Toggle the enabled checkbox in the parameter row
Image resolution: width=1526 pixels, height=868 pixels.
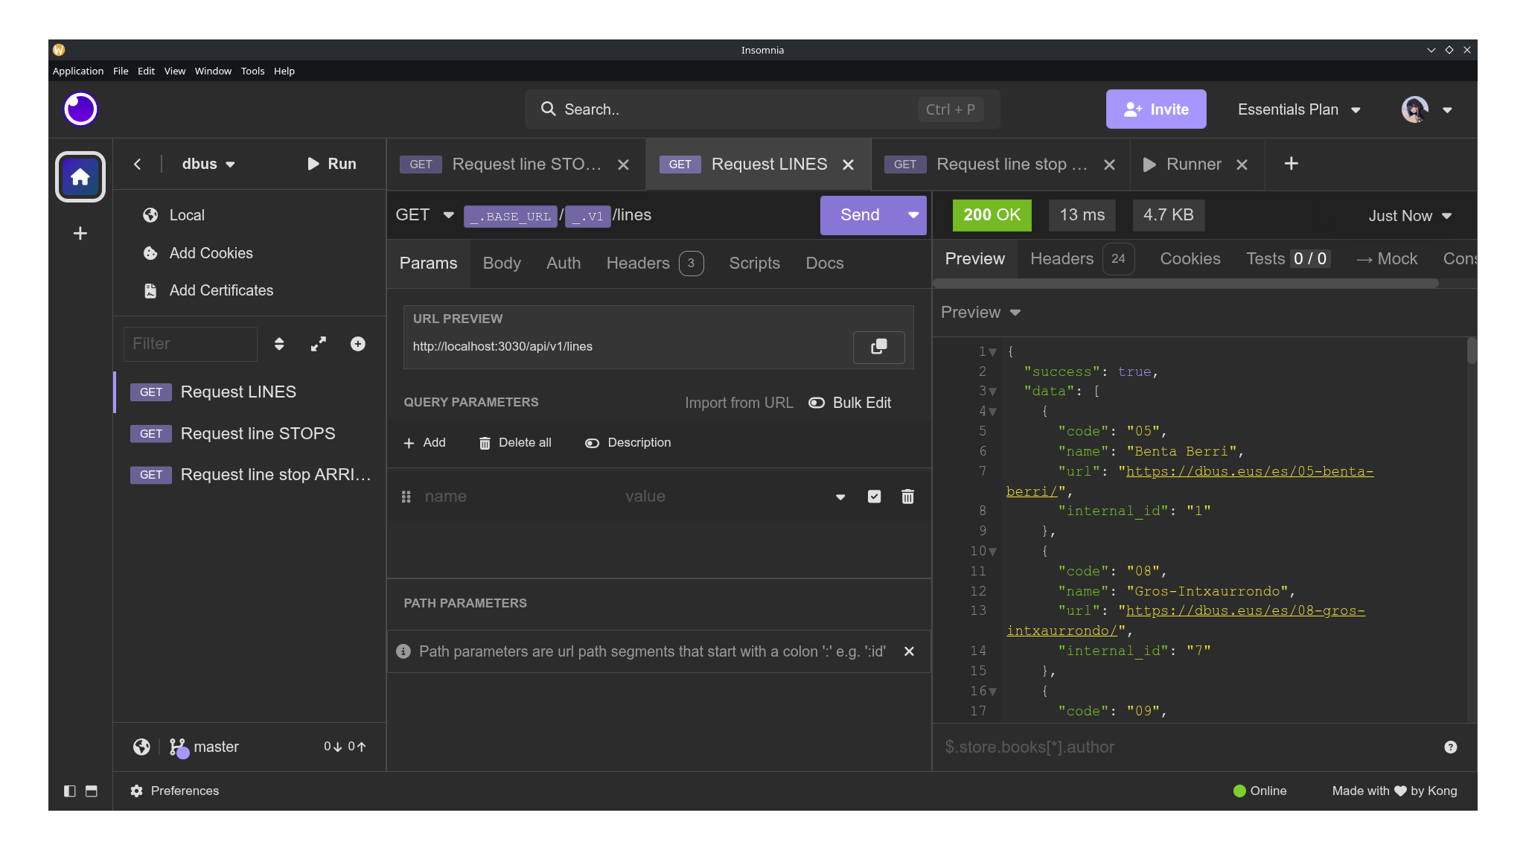(874, 496)
